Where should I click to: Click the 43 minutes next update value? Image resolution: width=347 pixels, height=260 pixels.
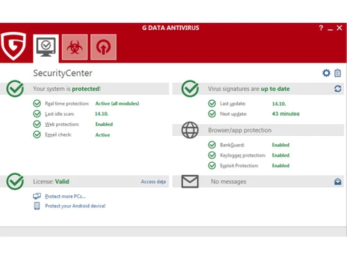[286, 114]
